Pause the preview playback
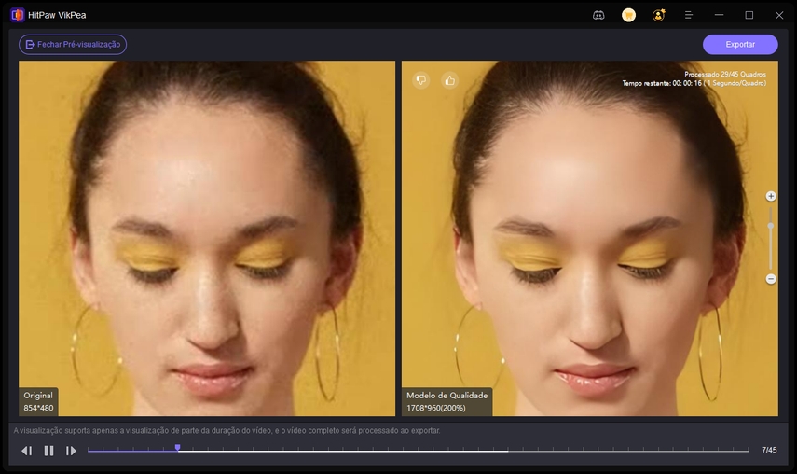797x474 pixels. pyautogui.click(x=48, y=451)
